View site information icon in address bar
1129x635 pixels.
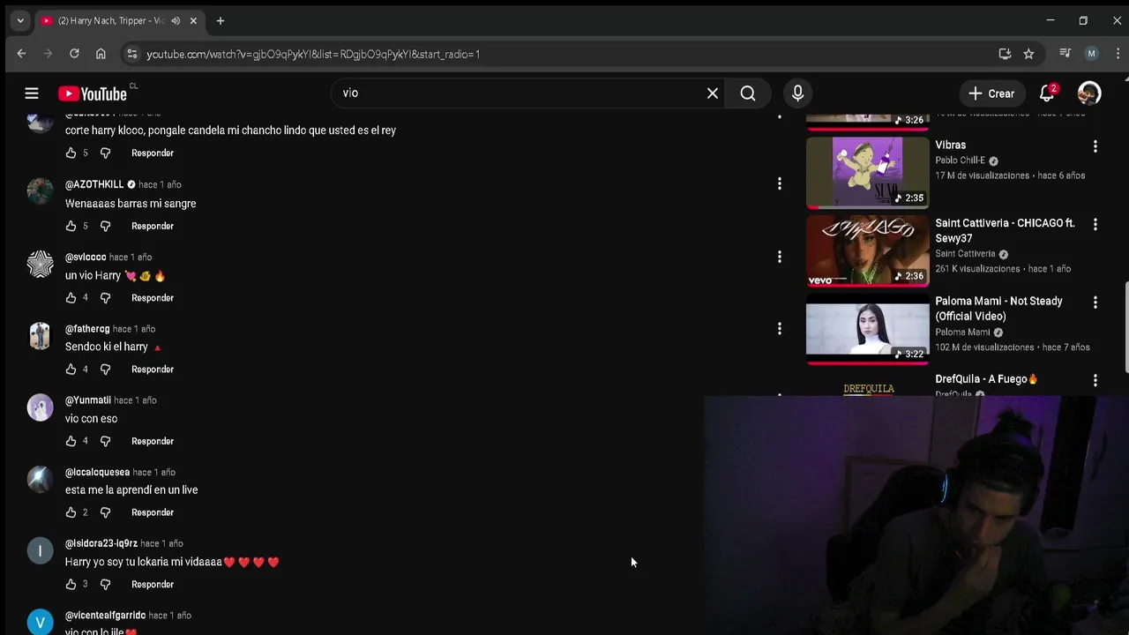pyautogui.click(x=131, y=54)
